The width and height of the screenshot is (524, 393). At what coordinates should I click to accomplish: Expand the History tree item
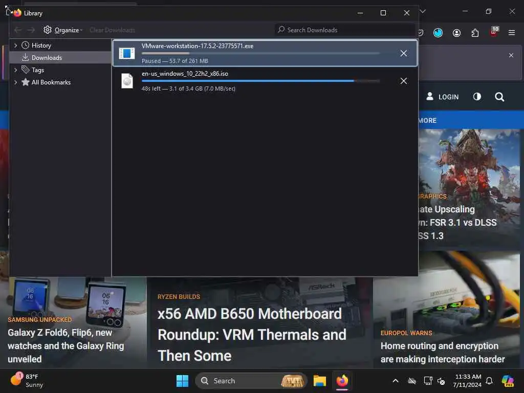(15, 46)
